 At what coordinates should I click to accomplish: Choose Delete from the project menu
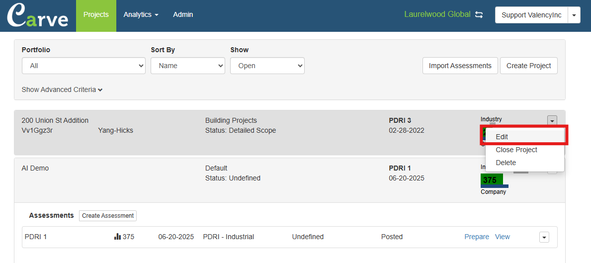[506, 163]
